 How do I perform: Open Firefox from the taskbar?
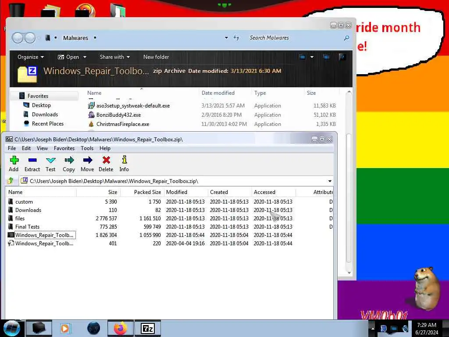click(x=121, y=328)
